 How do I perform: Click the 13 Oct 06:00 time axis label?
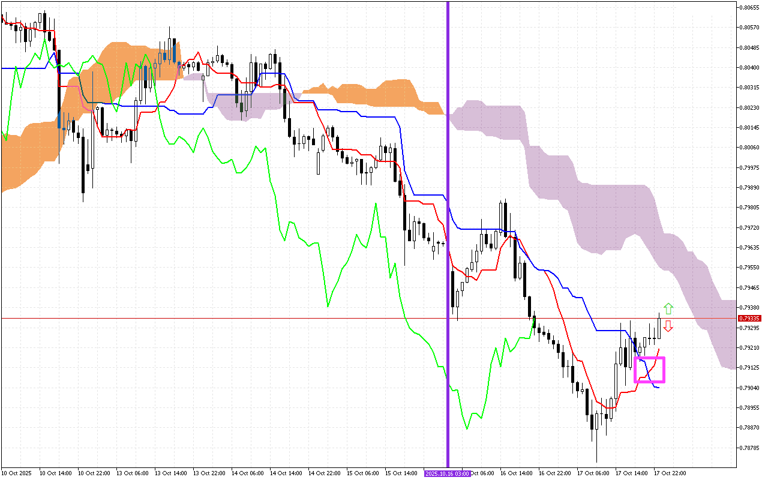133,473
